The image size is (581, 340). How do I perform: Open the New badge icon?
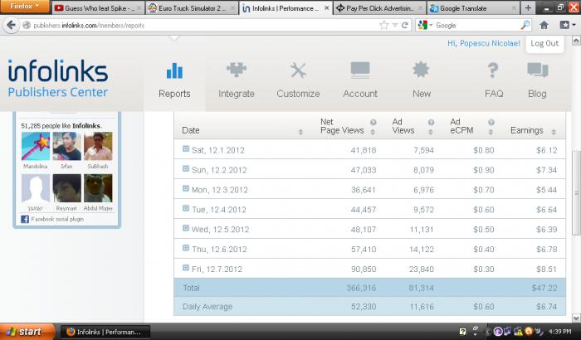coord(421,70)
